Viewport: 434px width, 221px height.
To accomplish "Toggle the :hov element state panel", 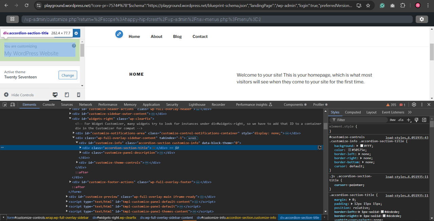I will coord(393,120).
